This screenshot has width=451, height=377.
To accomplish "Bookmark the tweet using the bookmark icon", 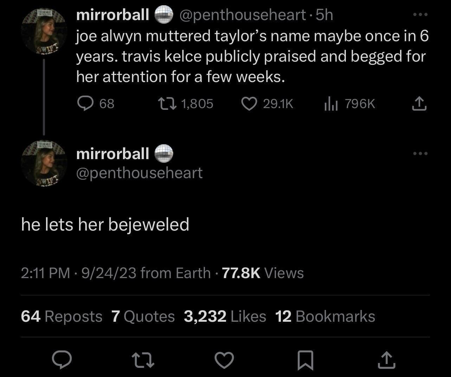I will click(305, 360).
